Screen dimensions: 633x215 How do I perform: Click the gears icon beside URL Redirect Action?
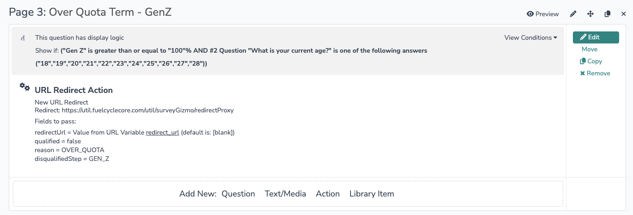(x=25, y=87)
